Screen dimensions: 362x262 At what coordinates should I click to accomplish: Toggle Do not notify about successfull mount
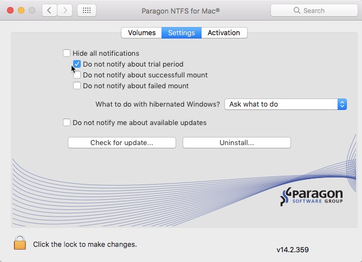click(77, 75)
